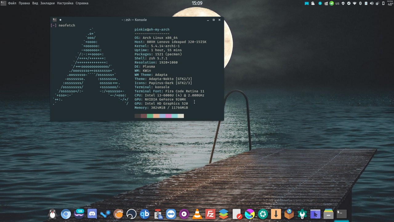Image resolution: width=394 pixels, height=222 pixels.
Task: Open qBittorrent from the dock
Action: tap(145, 214)
